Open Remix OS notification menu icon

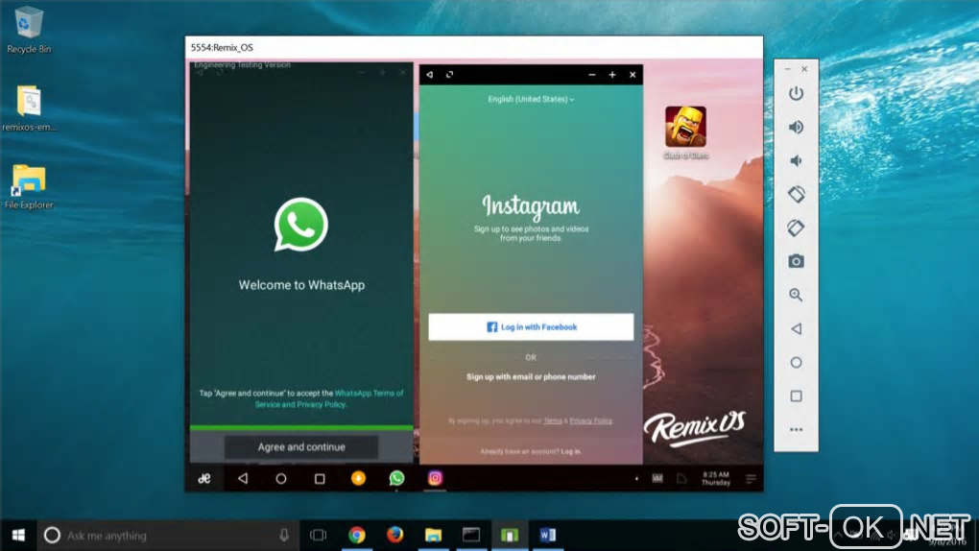(x=752, y=479)
